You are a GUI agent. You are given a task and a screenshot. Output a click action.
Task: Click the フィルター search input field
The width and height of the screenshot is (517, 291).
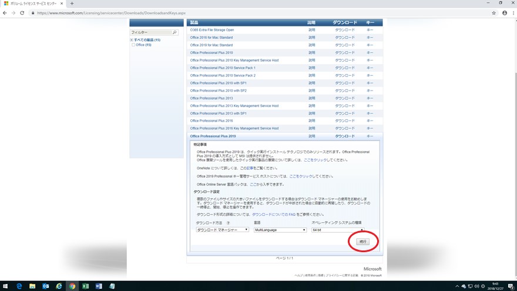[151, 32]
